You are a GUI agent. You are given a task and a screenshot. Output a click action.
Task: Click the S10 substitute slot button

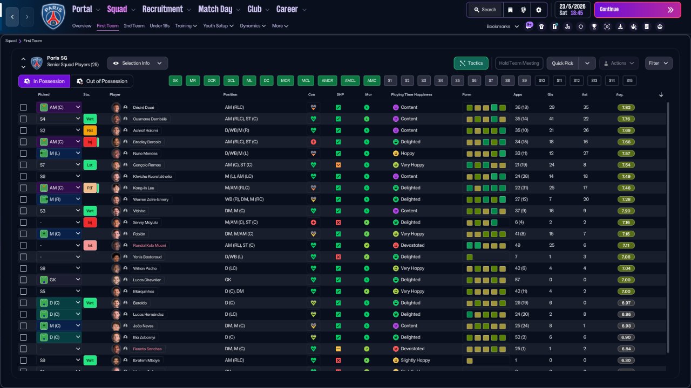click(541, 81)
